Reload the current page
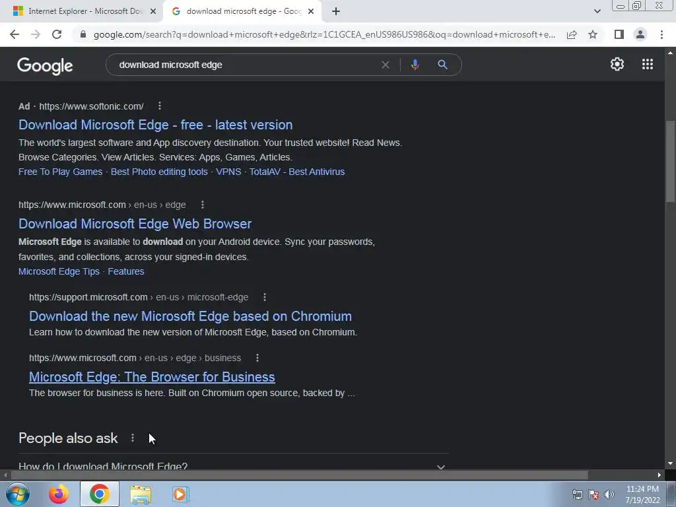The image size is (676, 507). (x=57, y=34)
